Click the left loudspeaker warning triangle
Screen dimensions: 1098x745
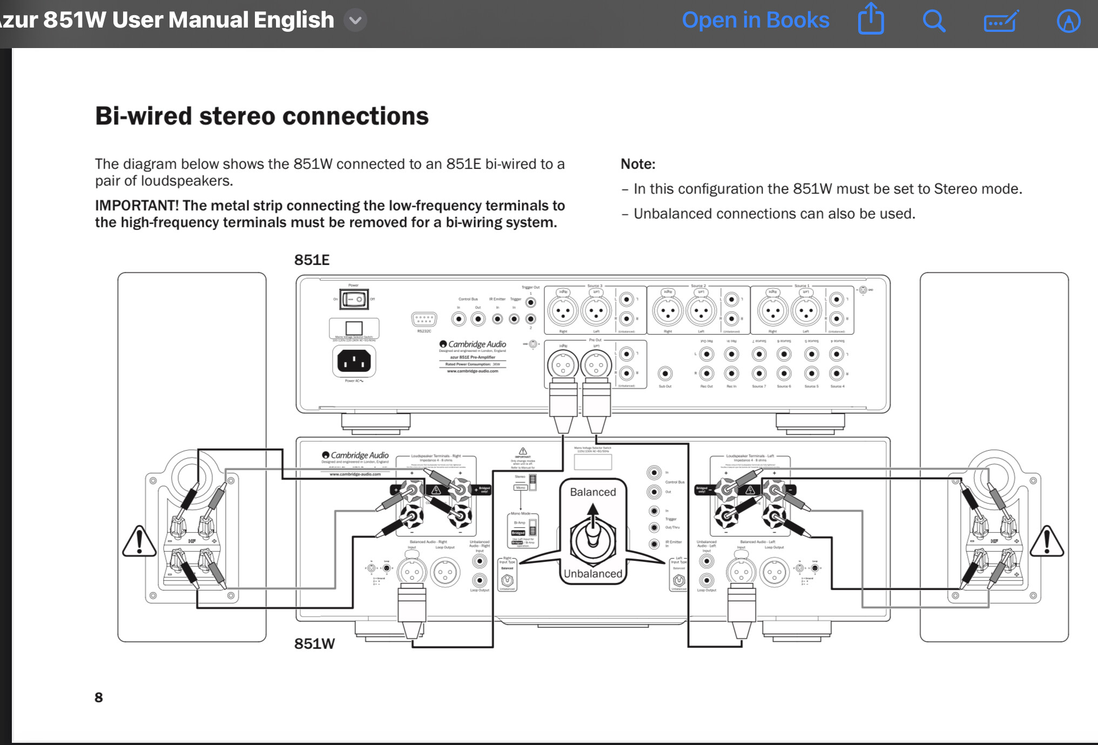pyautogui.click(x=139, y=541)
